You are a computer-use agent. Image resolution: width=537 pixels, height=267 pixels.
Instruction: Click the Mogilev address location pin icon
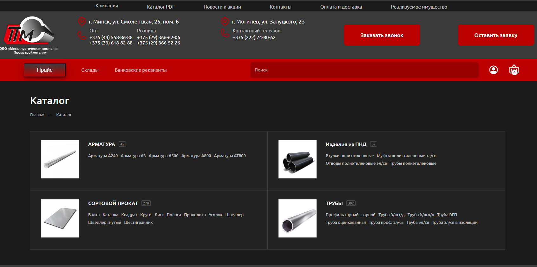pyautogui.click(x=225, y=22)
